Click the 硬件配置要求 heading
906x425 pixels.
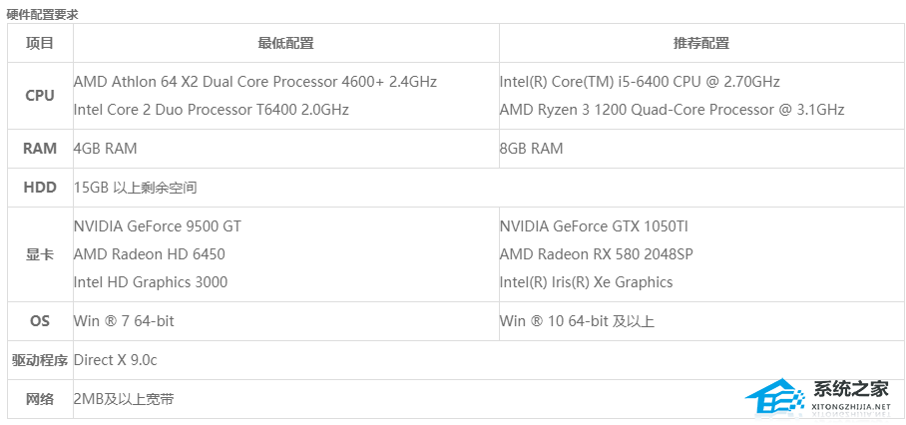[42, 14]
